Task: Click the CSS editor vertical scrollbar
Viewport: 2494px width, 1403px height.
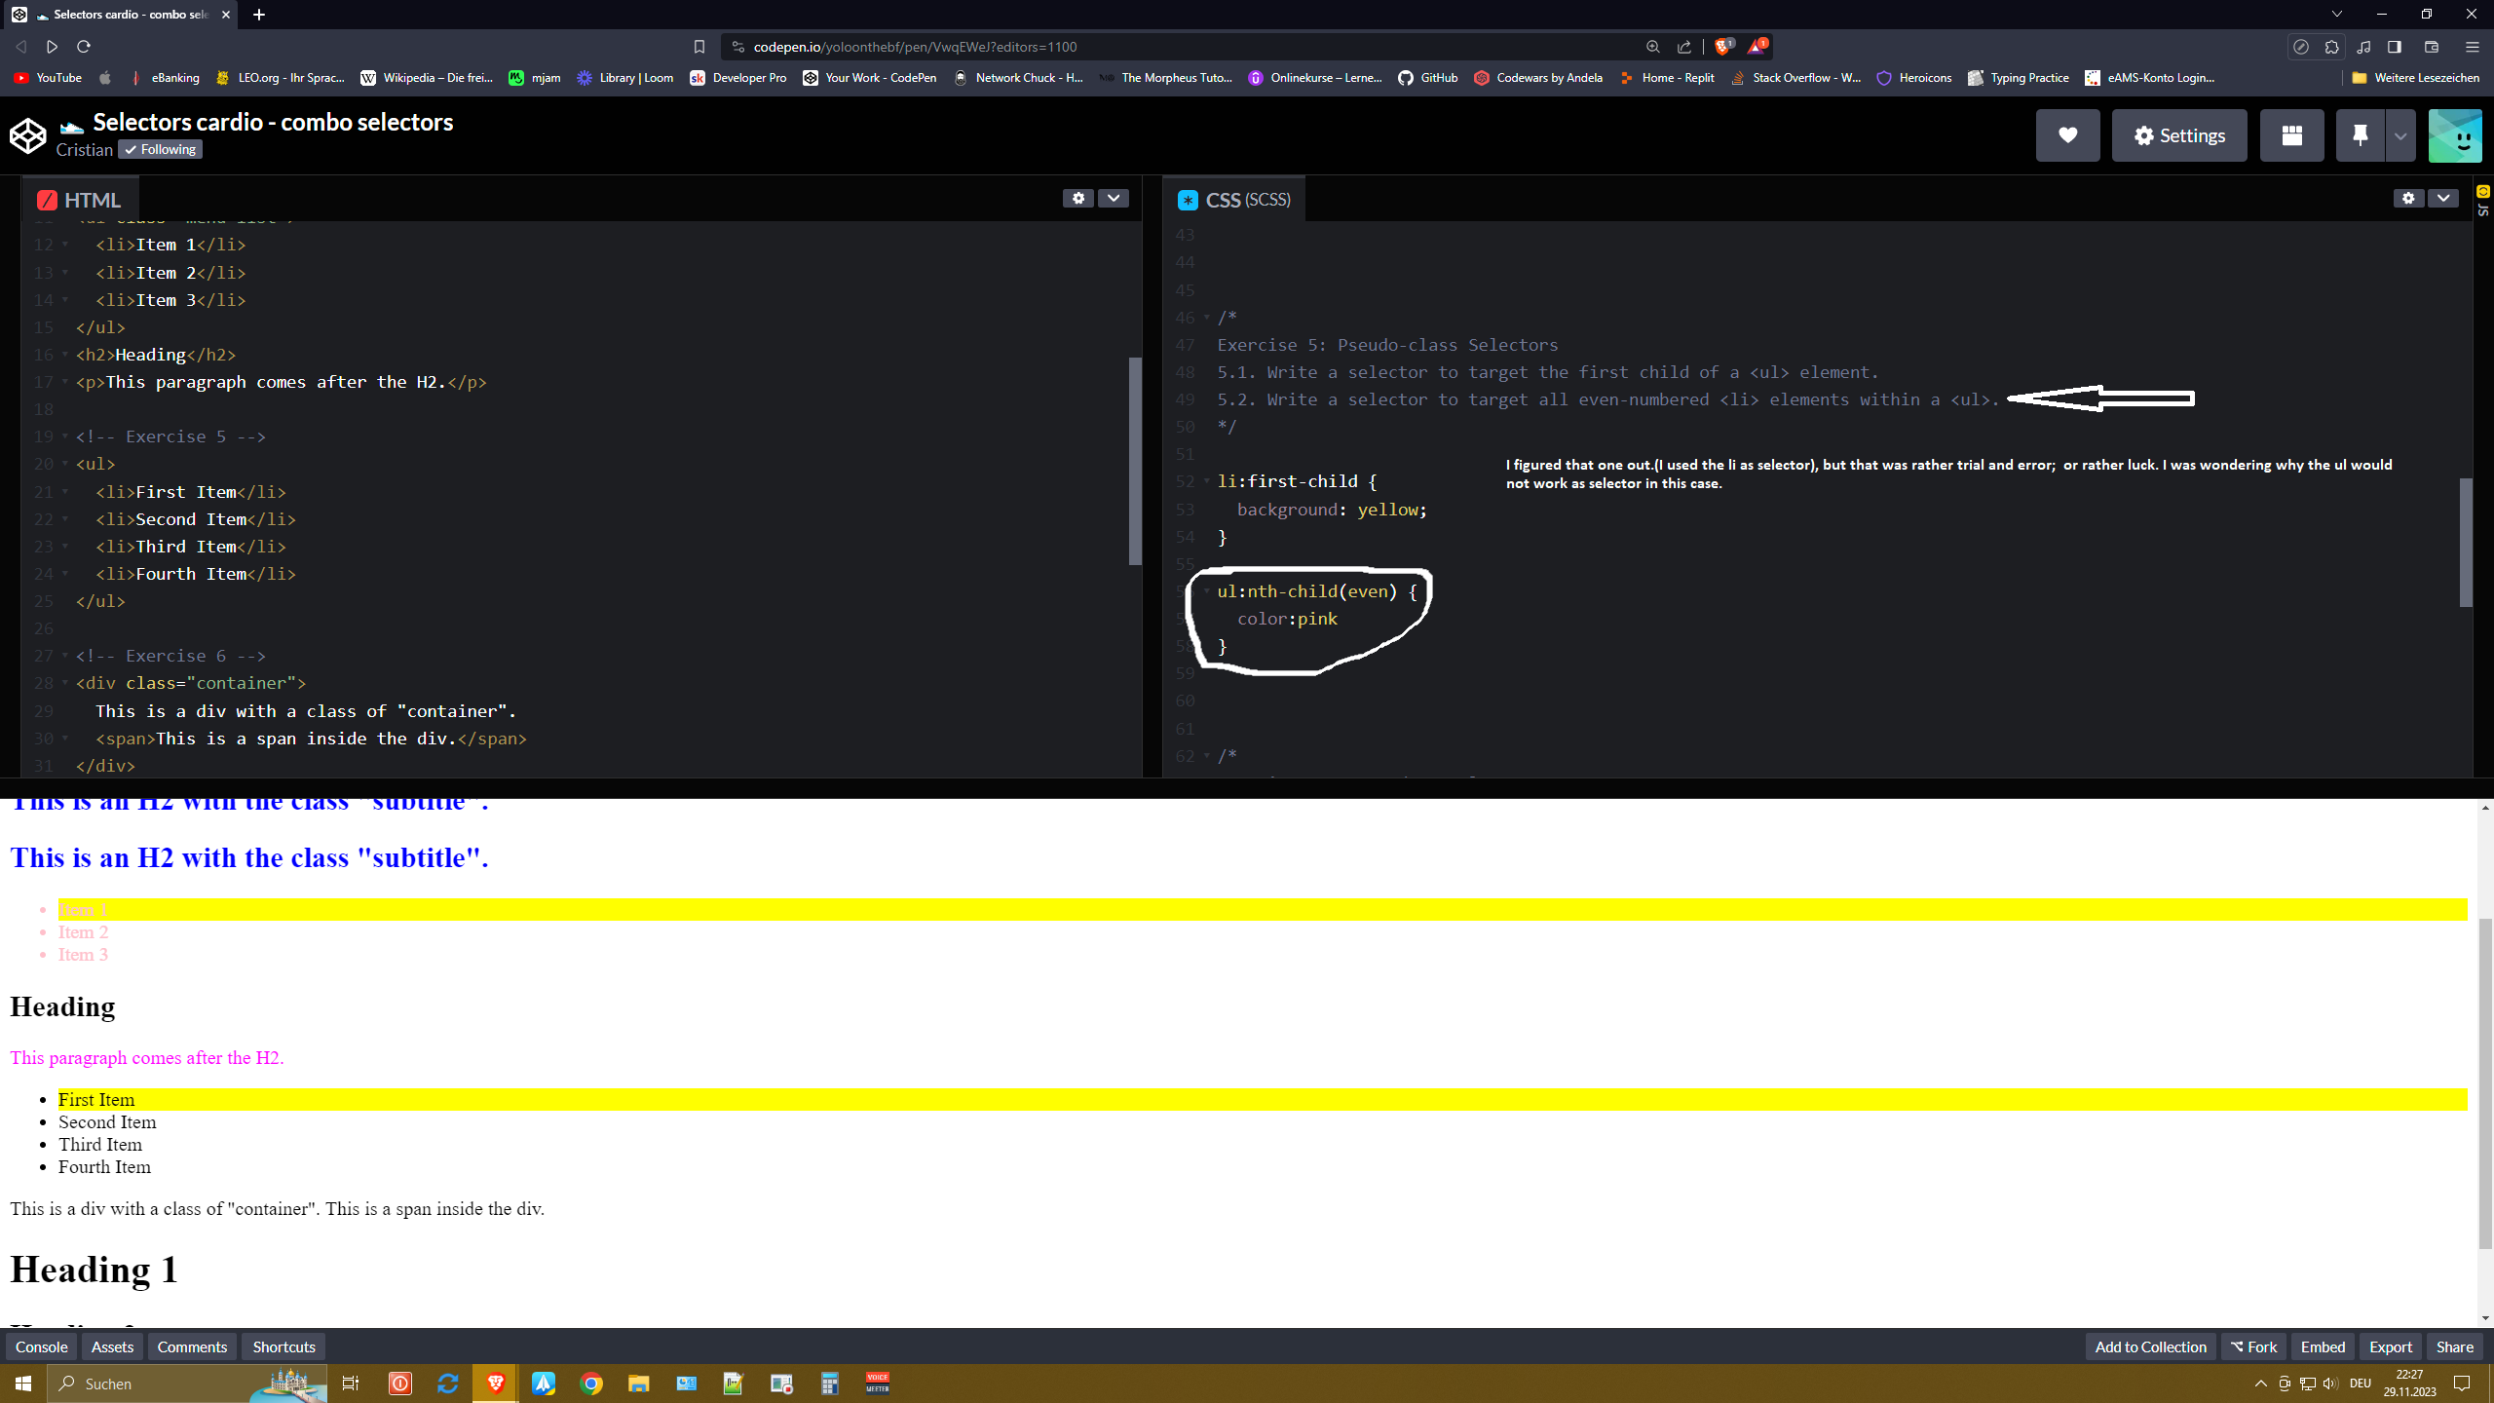Action: (x=2466, y=542)
